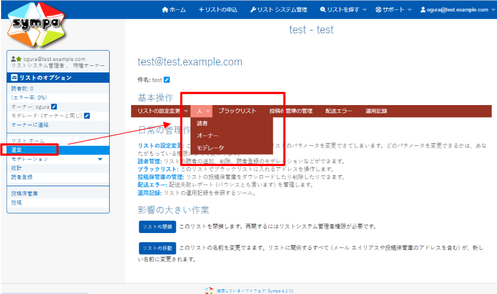Go to 投稿保管庫 in the sidebar
The image size is (497, 294).
[x=25, y=193]
